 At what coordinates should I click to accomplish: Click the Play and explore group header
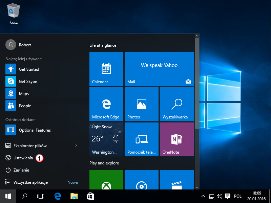point(104,163)
